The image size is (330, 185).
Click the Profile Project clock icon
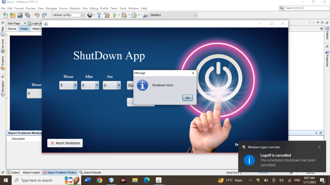point(134,15)
